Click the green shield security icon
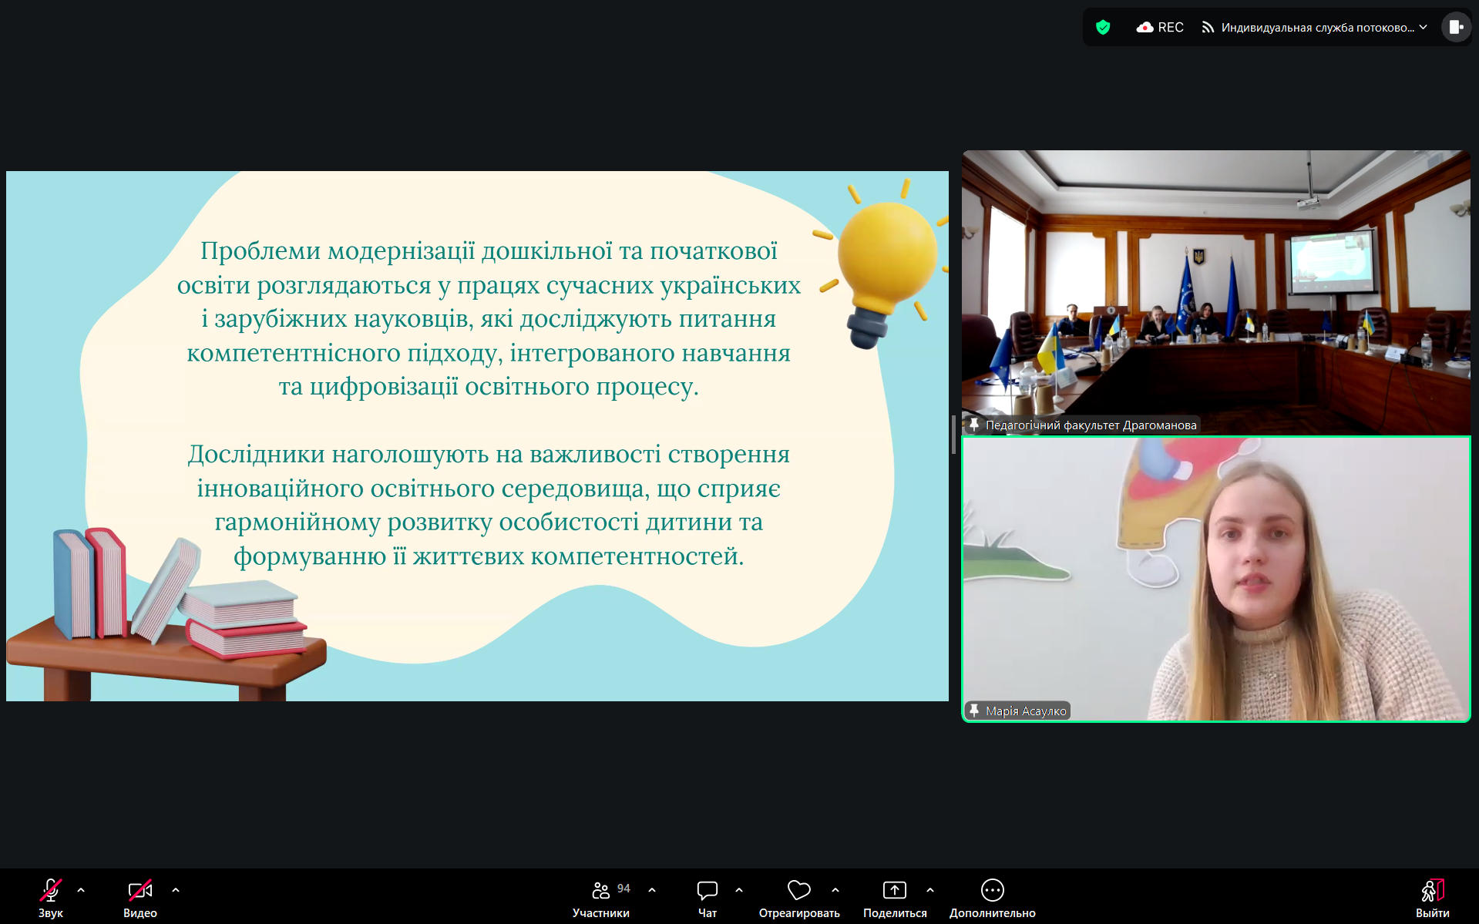1479x924 pixels. (x=1104, y=27)
